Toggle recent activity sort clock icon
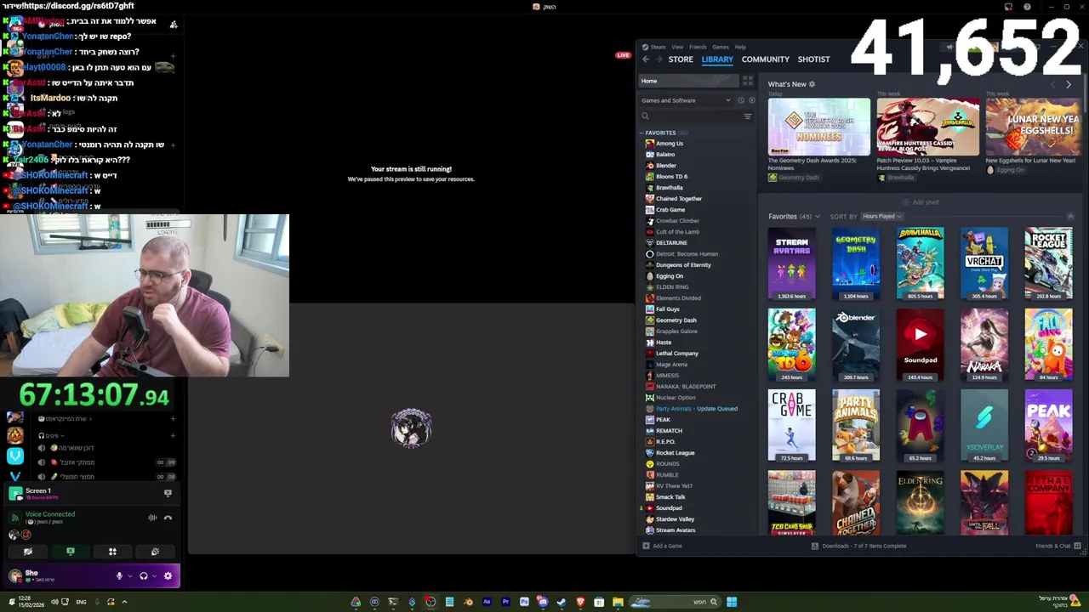This screenshot has width=1089, height=612. coord(741,100)
